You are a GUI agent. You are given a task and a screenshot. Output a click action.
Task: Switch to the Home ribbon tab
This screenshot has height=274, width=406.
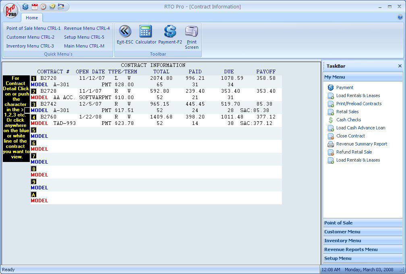[32, 18]
